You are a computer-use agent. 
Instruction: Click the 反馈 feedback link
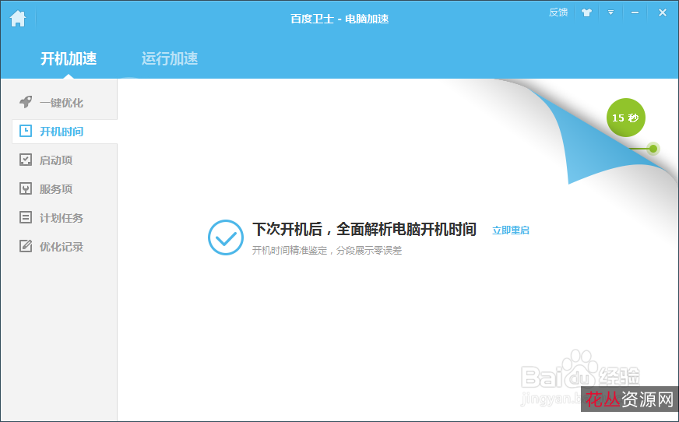point(558,12)
